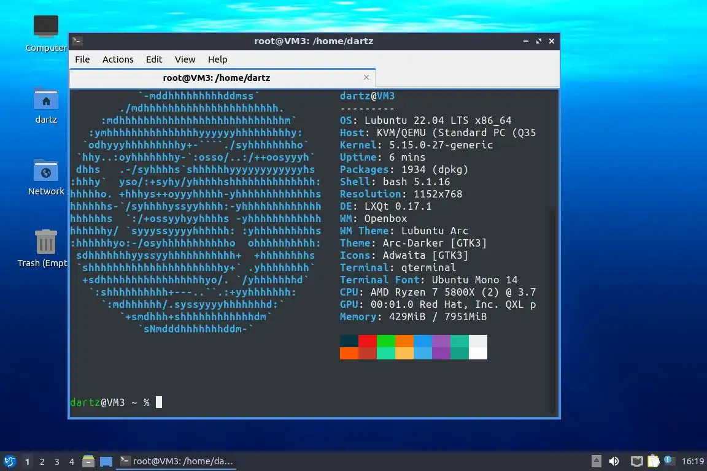Click the 'CPU: AMD Ryzen 7 5800X' line

pos(438,292)
